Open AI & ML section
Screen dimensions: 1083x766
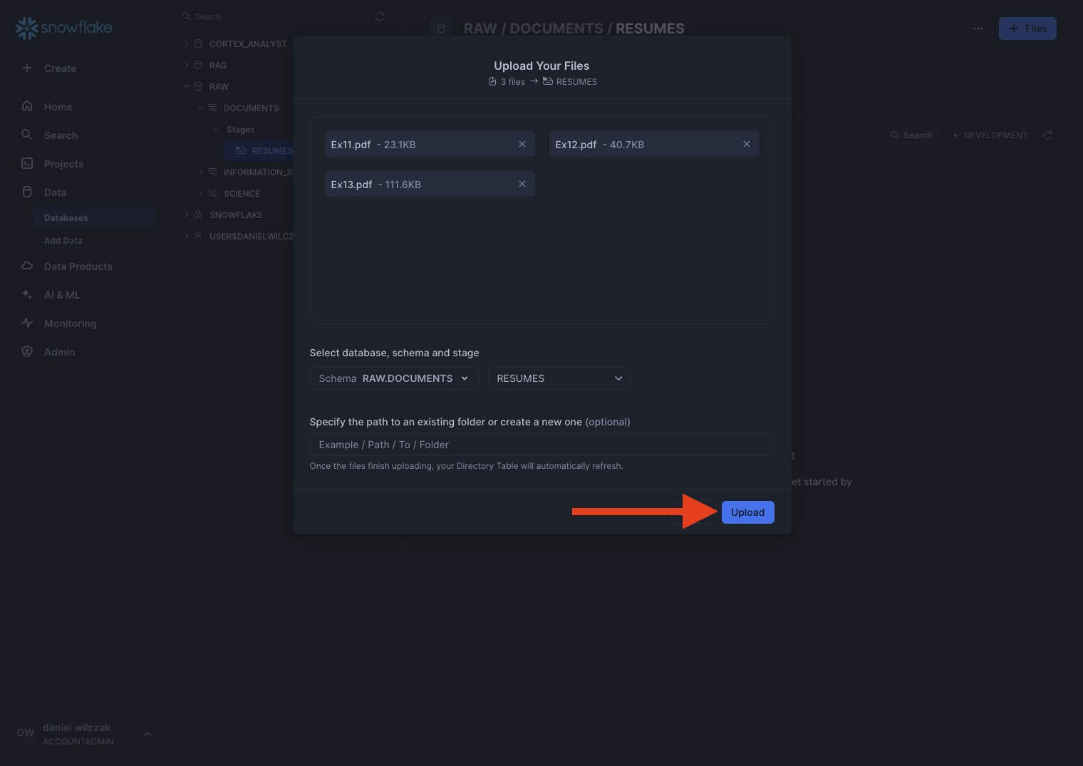pyautogui.click(x=62, y=295)
